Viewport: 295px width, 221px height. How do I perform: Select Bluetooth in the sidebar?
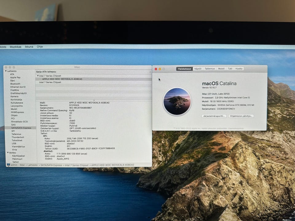tap(15, 84)
